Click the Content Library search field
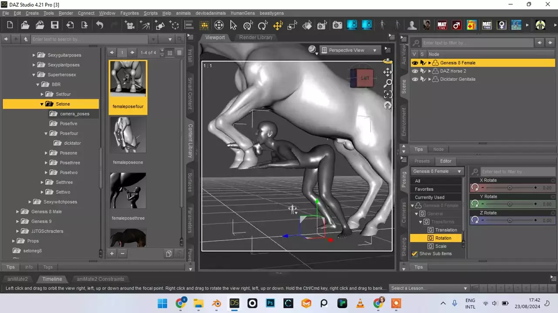The width and height of the screenshot is (558, 313). 87,39
